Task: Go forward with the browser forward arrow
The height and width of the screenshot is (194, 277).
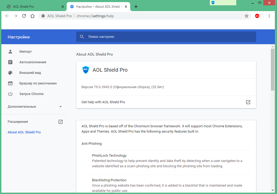Action: 16,16
